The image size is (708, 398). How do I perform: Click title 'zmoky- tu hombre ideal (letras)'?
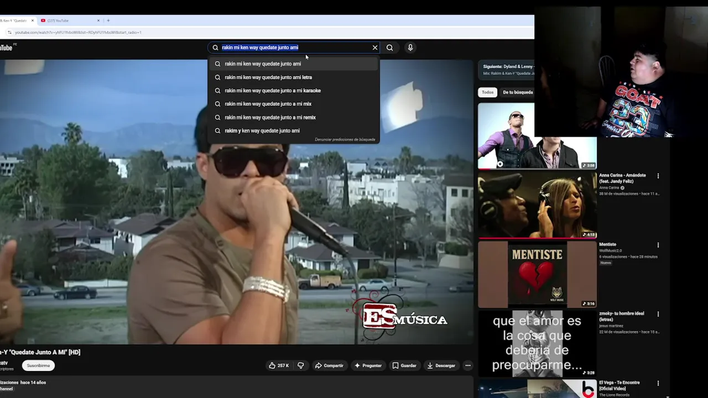[621, 316]
